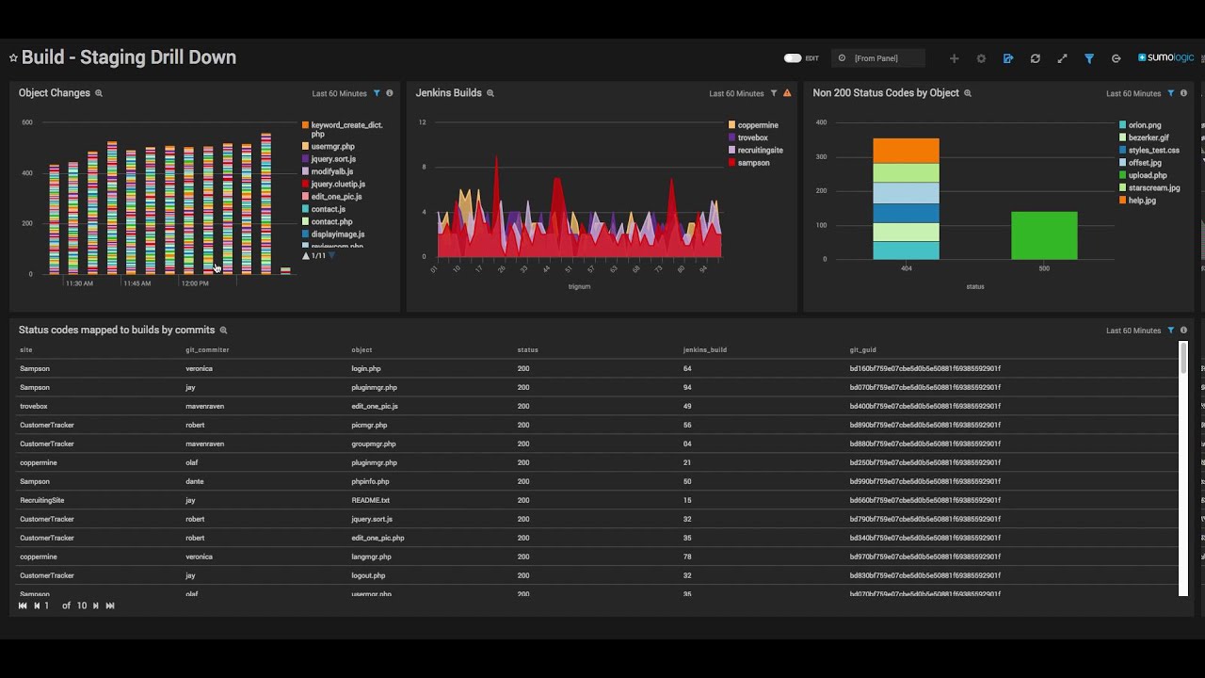Open the dashboard filter funnel icon
Image resolution: width=1205 pixels, height=678 pixels.
[x=1089, y=58]
